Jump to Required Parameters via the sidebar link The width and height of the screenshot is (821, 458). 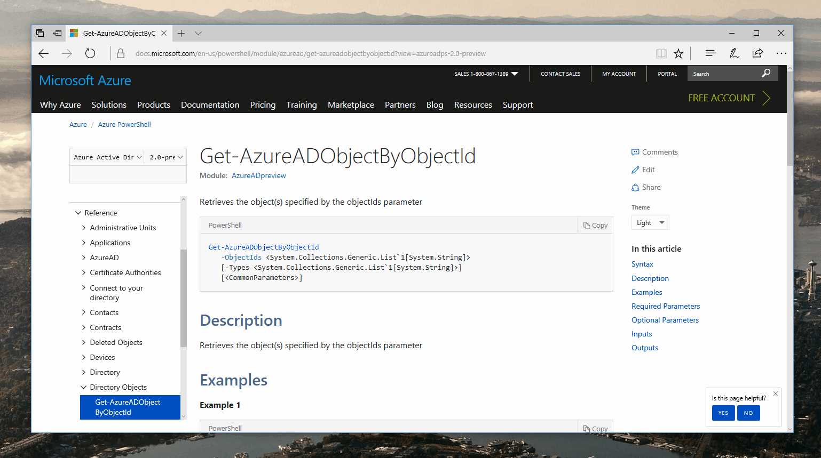coord(665,306)
